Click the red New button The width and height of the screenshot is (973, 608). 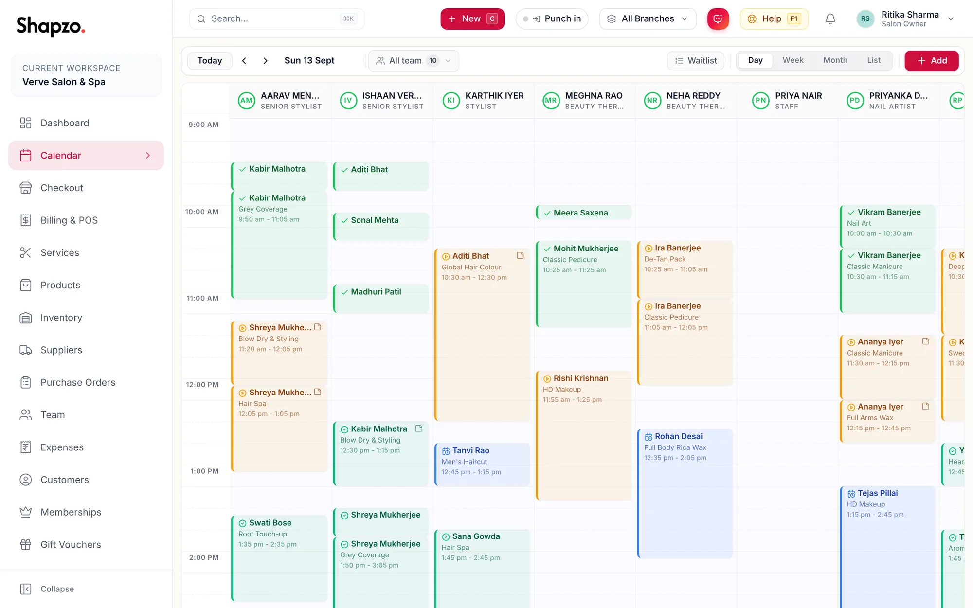(x=472, y=19)
